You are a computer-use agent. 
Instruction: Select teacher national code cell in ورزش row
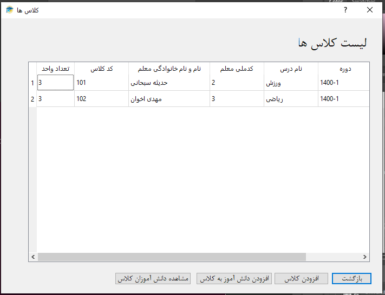point(237,83)
